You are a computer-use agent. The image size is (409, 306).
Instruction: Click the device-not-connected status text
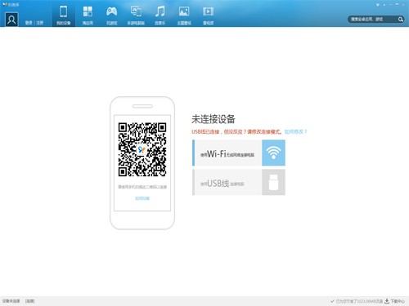(x=11, y=301)
